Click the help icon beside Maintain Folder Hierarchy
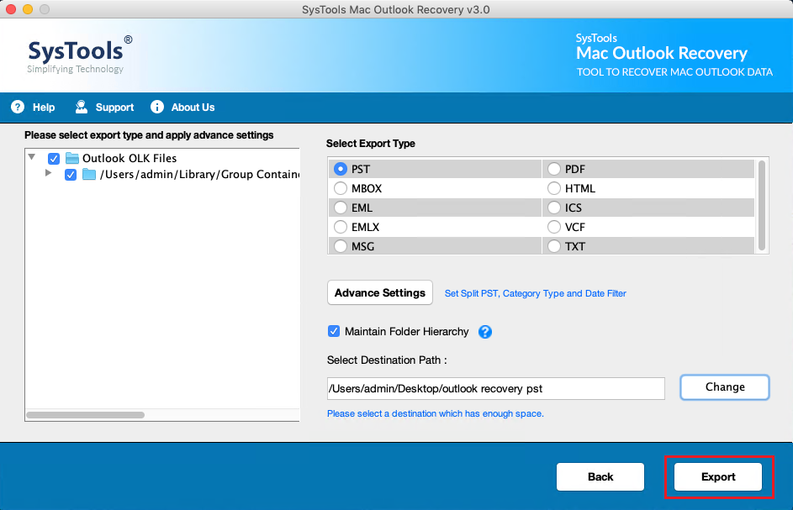 tap(485, 332)
